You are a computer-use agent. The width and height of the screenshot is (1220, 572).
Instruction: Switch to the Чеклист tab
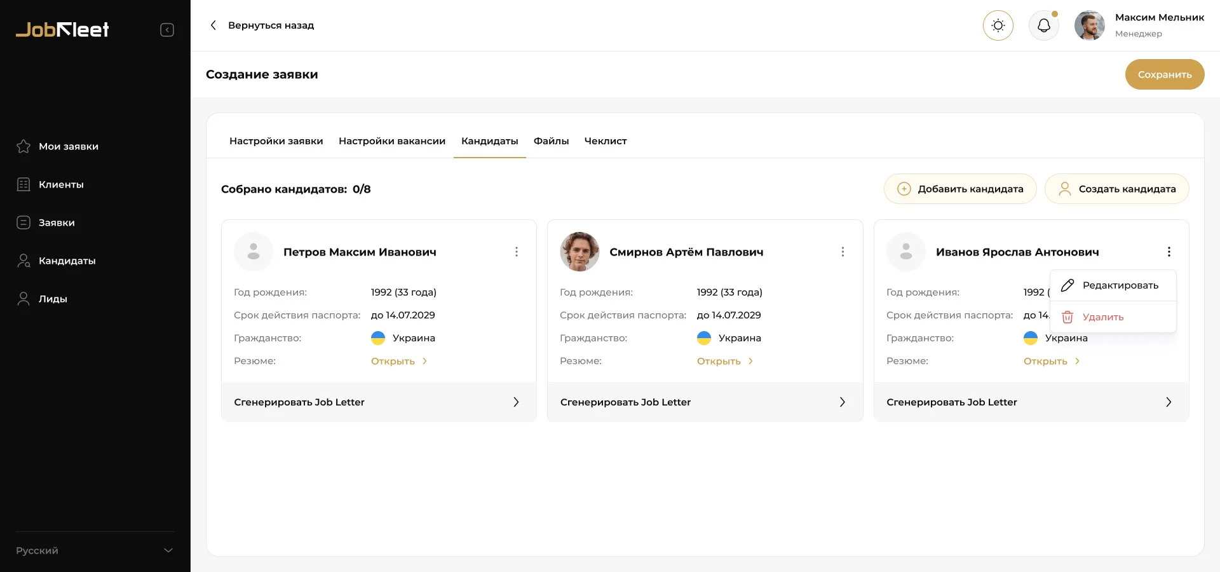tap(605, 141)
